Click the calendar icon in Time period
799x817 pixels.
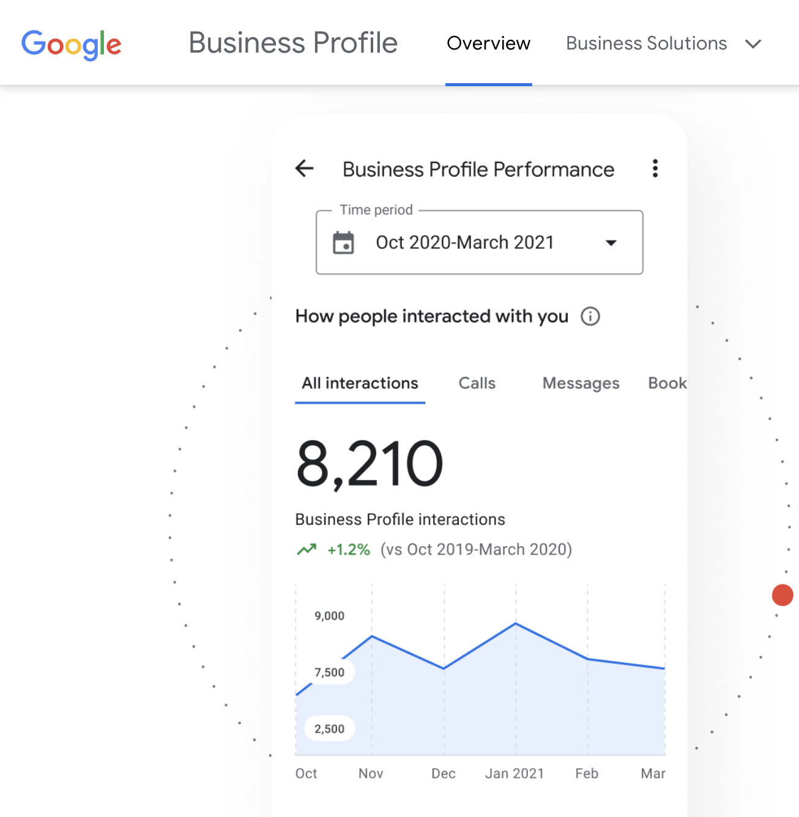344,242
